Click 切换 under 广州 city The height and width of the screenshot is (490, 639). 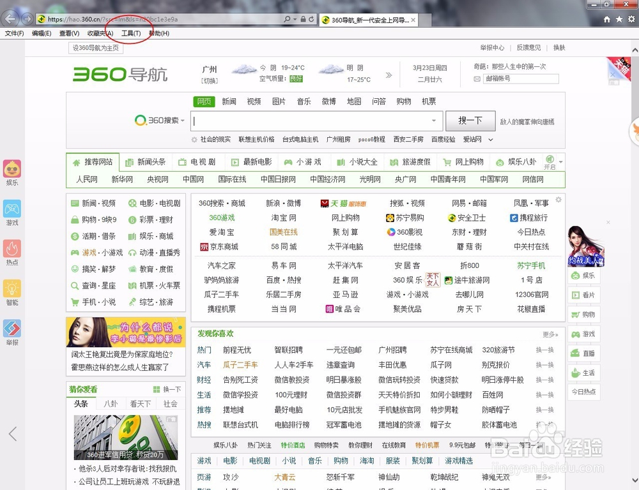pos(210,80)
